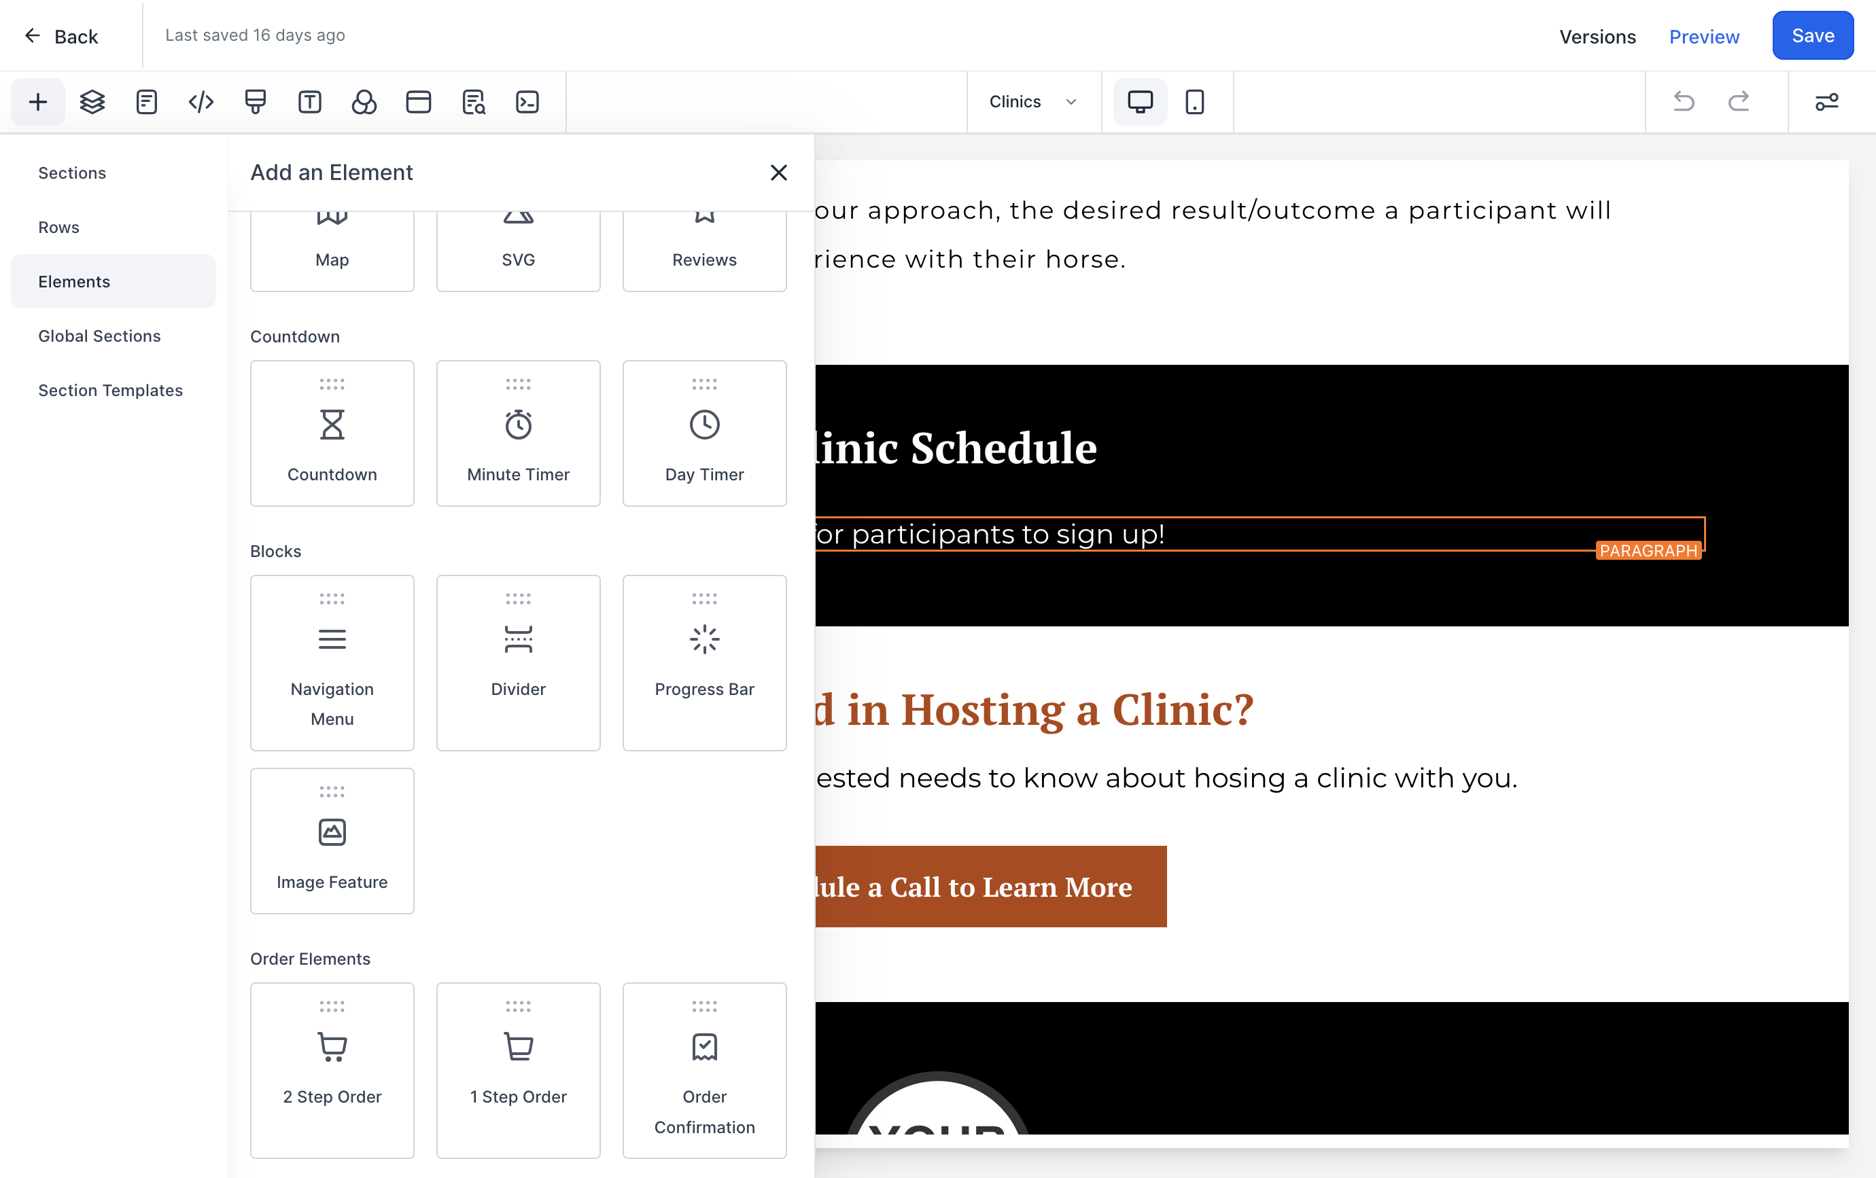The height and width of the screenshot is (1178, 1876).
Task: Select the Day Timer element
Action: [704, 433]
